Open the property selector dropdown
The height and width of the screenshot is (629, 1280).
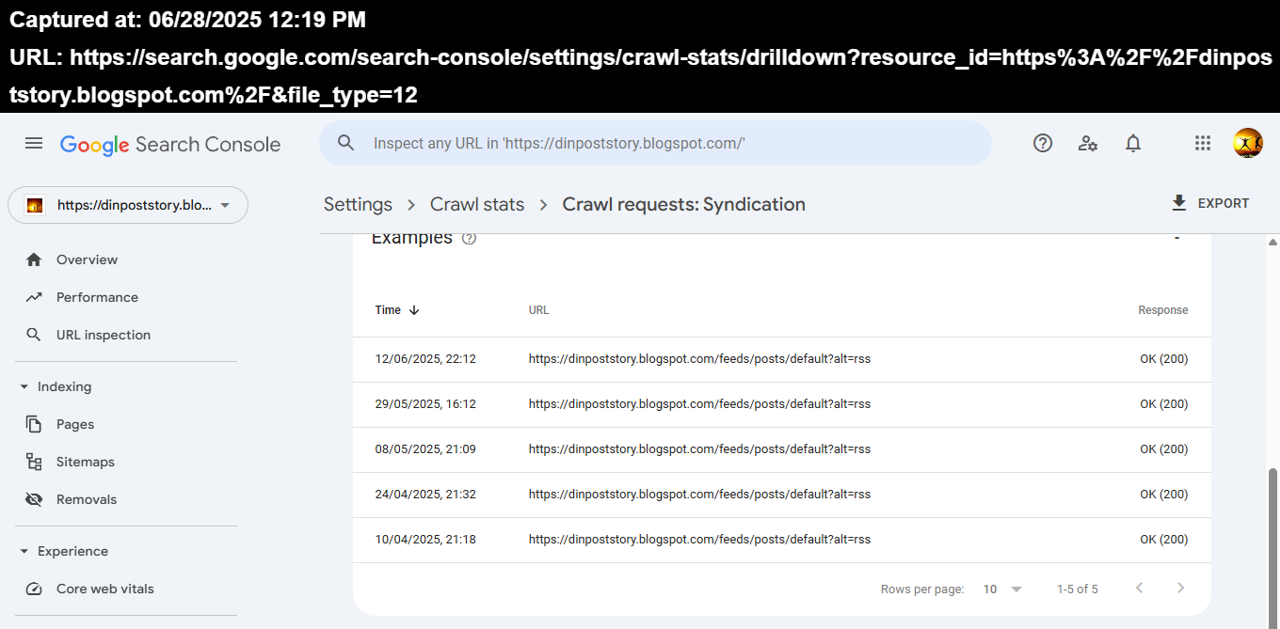coord(128,205)
